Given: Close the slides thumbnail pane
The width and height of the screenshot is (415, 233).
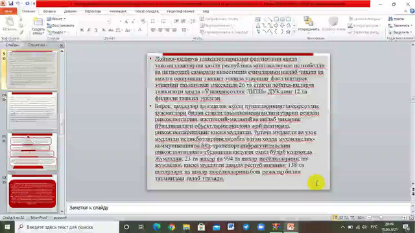Looking at the screenshot, I should pyautogui.click(x=62, y=45).
